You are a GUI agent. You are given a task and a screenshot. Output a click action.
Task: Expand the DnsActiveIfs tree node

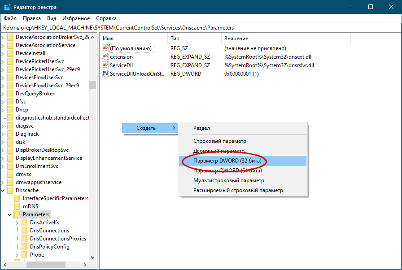click(x=17, y=223)
